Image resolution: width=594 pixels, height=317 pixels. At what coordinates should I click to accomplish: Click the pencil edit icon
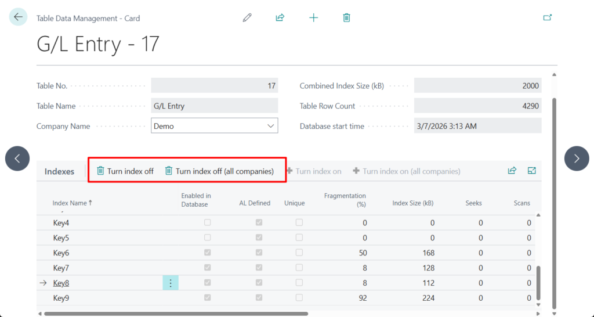pos(247,18)
